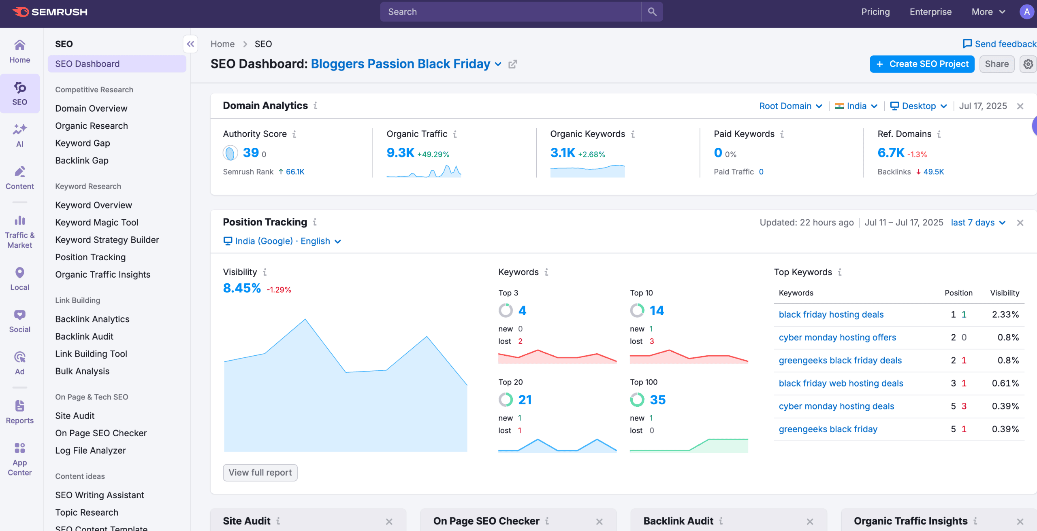Open India country dropdown
The width and height of the screenshot is (1037, 531).
pyautogui.click(x=856, y=106)
